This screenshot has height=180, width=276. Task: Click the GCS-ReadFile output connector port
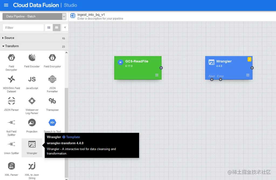point(161,68)
